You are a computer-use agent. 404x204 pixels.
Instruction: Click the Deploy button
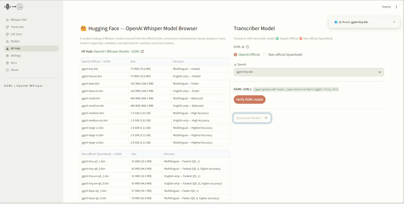[387, 7]
